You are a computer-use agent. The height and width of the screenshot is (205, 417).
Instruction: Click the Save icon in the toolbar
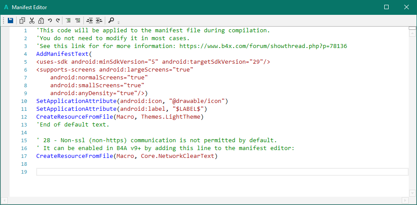[10, 20]
